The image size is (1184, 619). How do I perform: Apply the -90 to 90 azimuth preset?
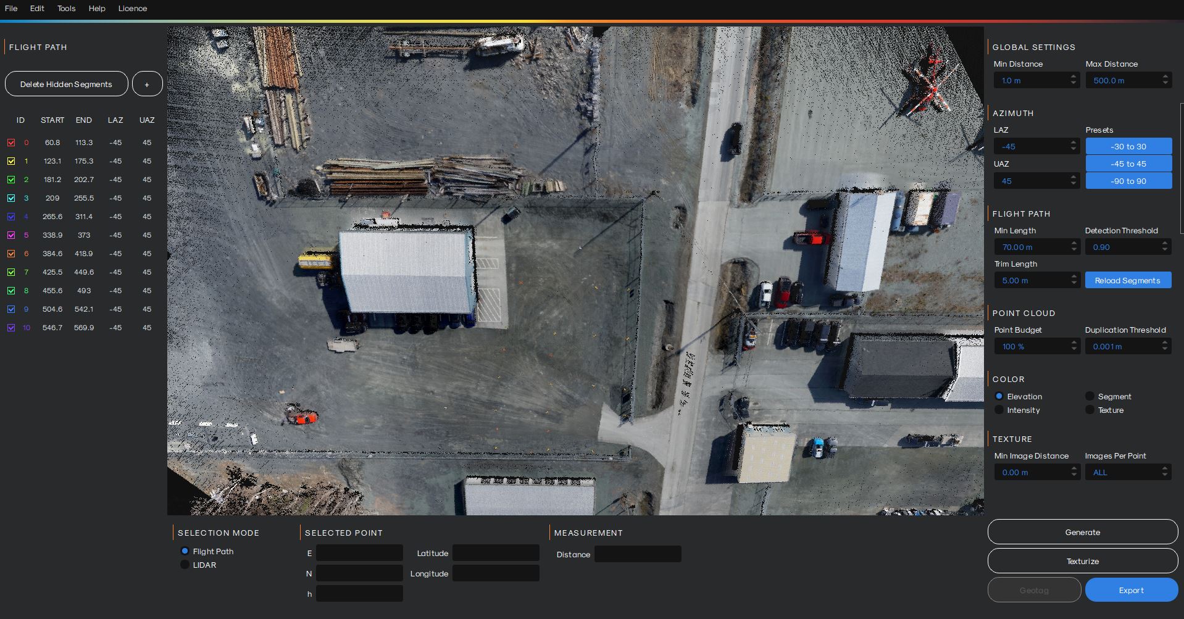(x=1128, y=180)
